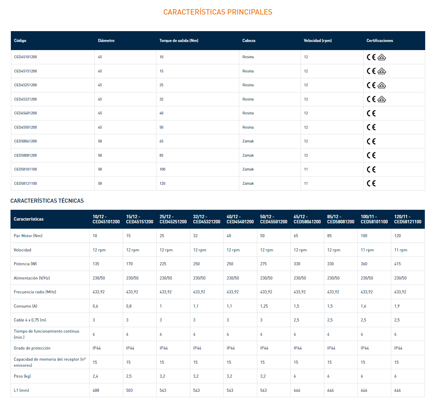Select the VDE certification icon for CED45251200

(x=382, y=85)
